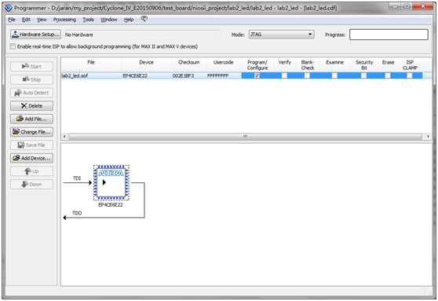Toggle Security Bit checkbox for lab2_led.sof
The width and height of the screenshot is (438, 301).
(x=363, y=75)
